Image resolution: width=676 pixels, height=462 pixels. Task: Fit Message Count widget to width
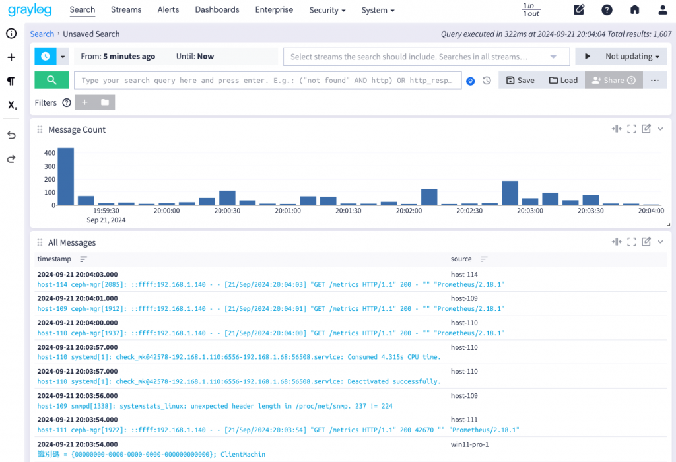(x=617, y=129)
